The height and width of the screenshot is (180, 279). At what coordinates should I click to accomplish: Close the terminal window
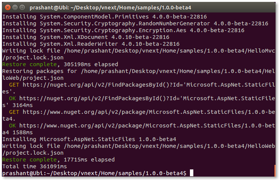[8, 8]
